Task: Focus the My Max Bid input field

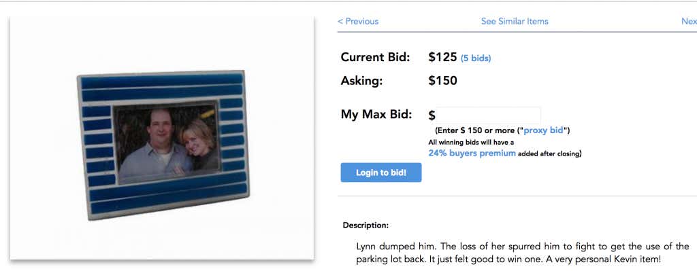Action: click(488, 115)
